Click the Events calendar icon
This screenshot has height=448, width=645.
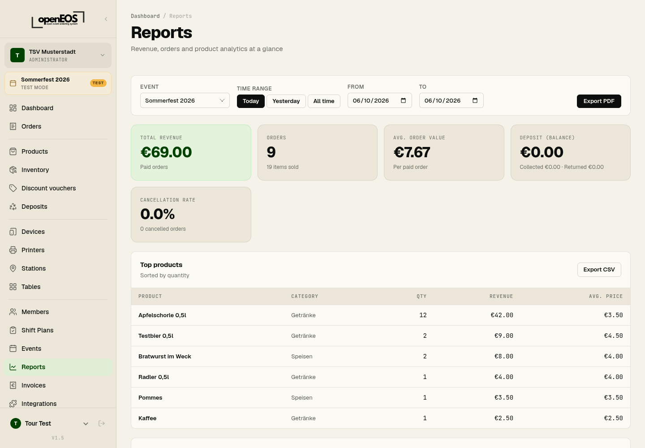pyautogui.click(x=13, y=349)
